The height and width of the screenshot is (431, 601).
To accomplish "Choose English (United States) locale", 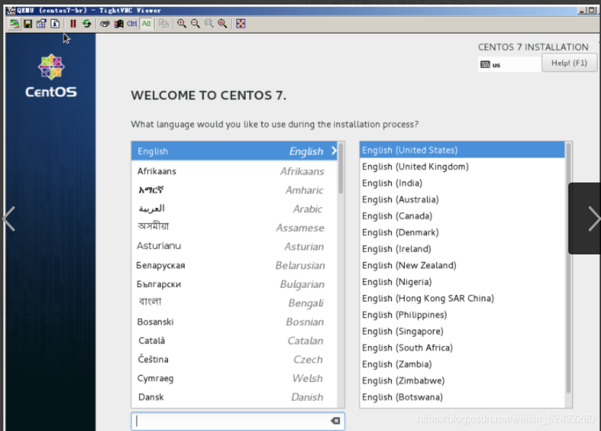I will [x=462, y=150].
